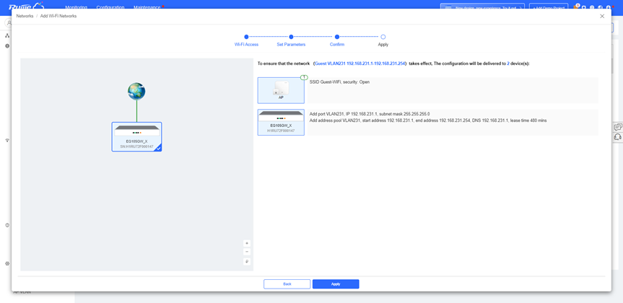Zoom out on the topology map
The image size is (623, 303).
247,252
